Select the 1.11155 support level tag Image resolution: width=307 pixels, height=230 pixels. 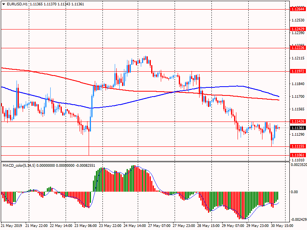(297, 146)
